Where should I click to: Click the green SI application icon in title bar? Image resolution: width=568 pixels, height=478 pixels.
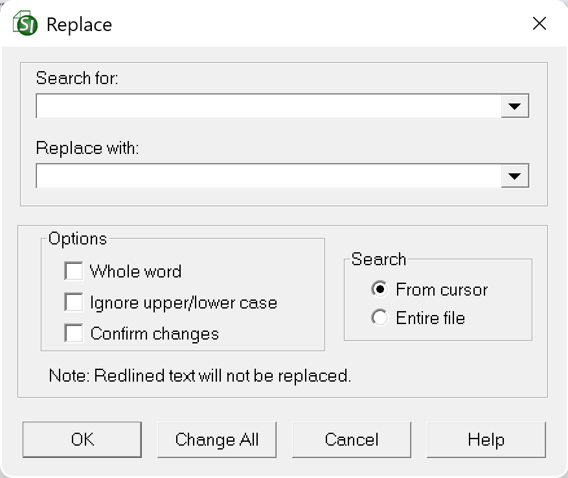click(x=25, y=25)
